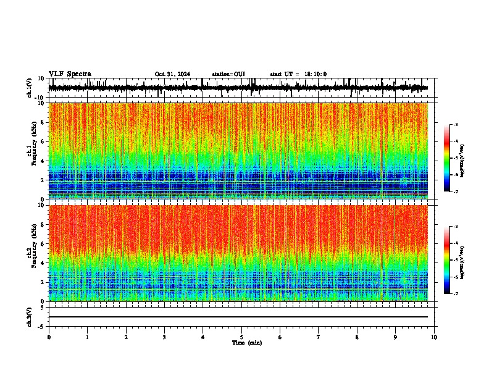Click the time axis tick label '7'
The width and height of the screenshot is (489, 378).
pyautogui.click(x=319, y=337)
